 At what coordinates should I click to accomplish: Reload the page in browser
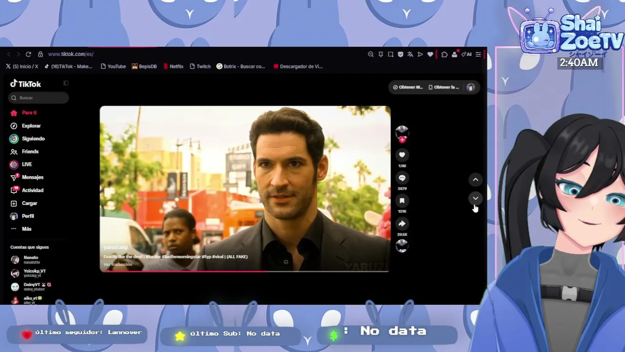click(x=28, y=54)
